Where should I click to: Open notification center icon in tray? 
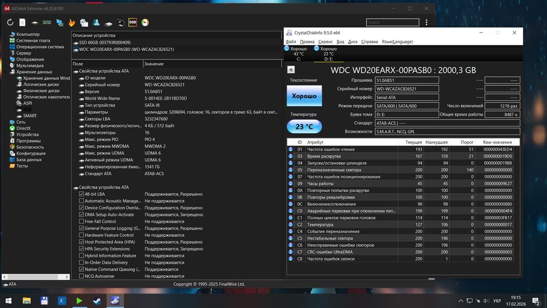click(536, 301)
